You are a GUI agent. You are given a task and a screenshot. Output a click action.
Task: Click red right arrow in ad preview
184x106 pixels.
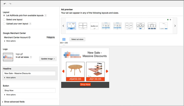click(x=107, y=71)
